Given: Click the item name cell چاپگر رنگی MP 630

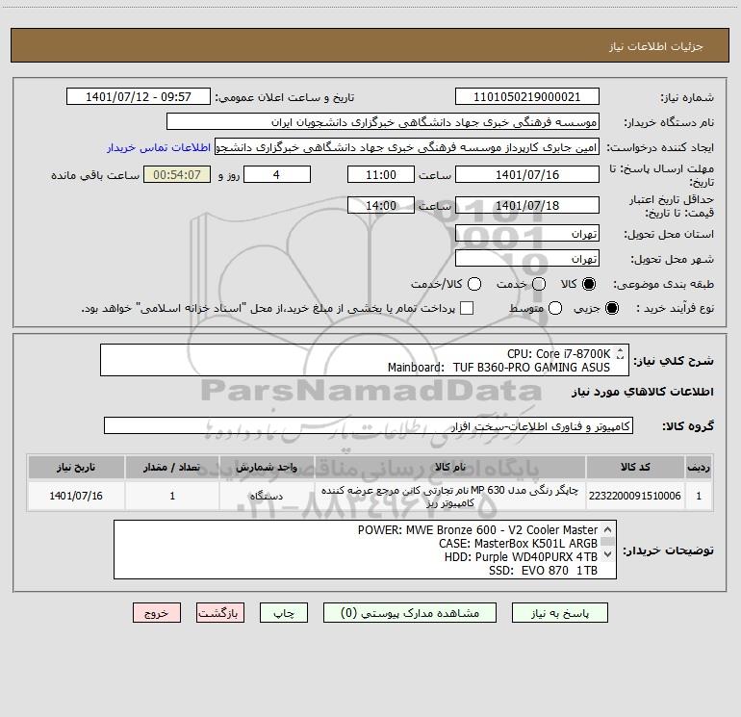Looking at the screenshot, I should tap(450, 496).
